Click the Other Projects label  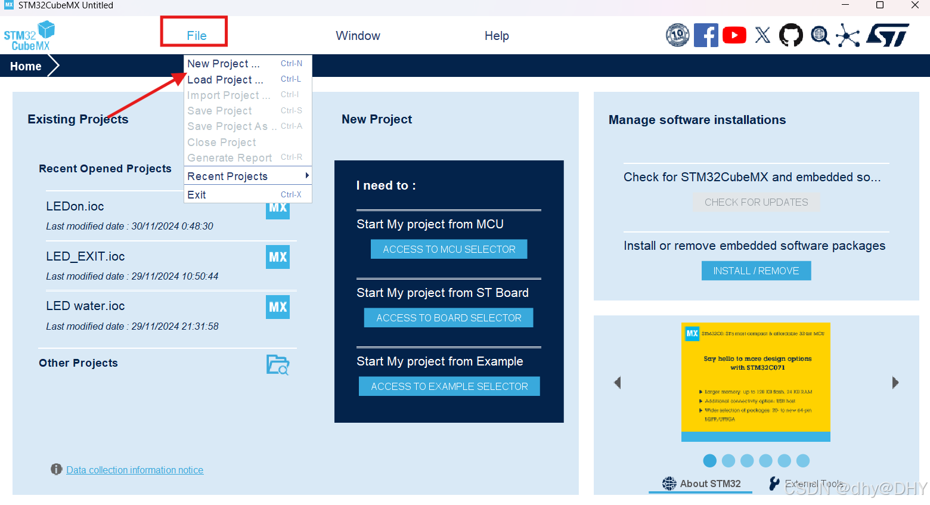(x=78, y=363)
